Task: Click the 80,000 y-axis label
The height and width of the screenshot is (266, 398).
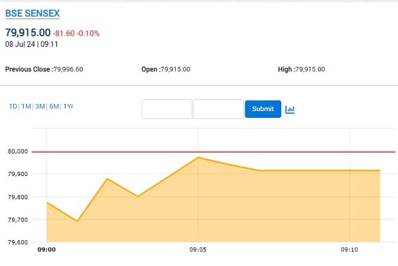Action: pyautogui.click(x=17, y=152)
